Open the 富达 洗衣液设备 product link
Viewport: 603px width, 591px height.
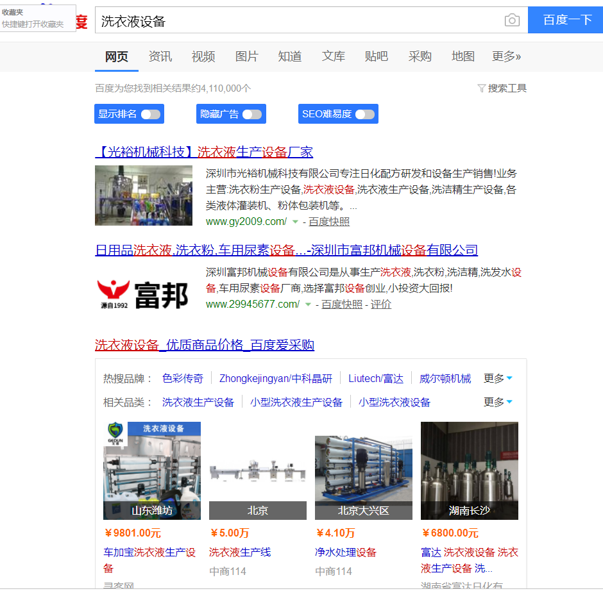click(x=470, y=560)
